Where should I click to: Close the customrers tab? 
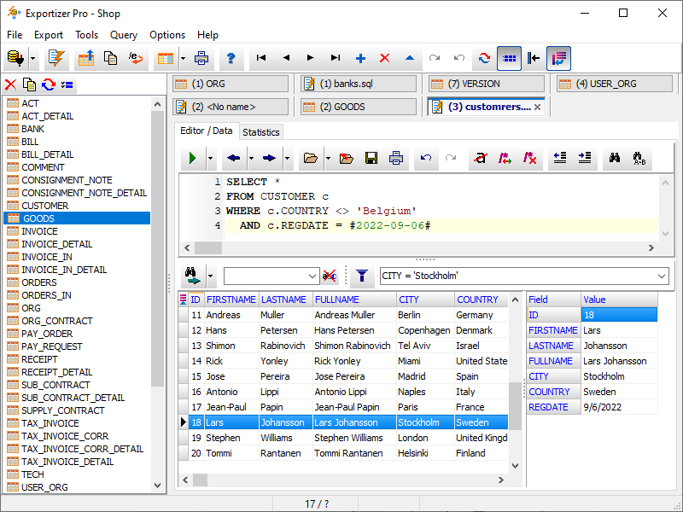(x=538, y=108)
